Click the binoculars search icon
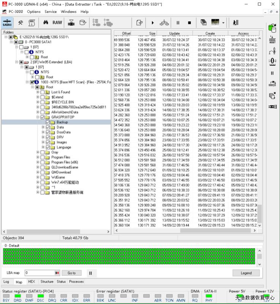 coord(46,22)
